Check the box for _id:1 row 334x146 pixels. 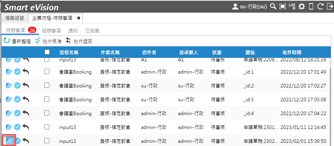[47, 72]
